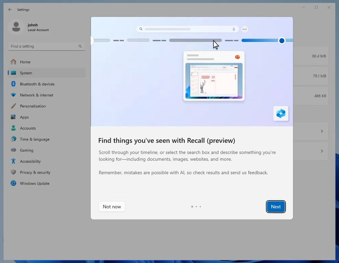Click the magnifier icon in Find a setting
The image size is (339, 263).
tap(80, 46)
